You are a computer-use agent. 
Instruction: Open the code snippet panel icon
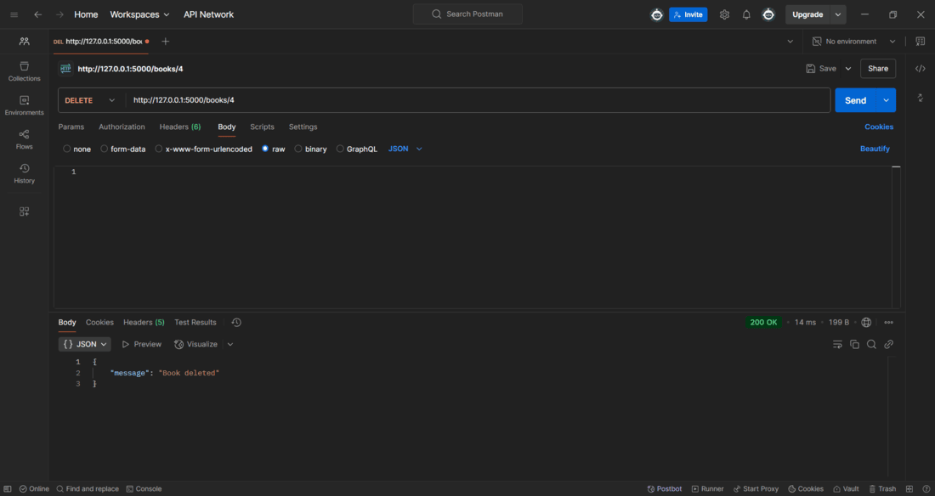click(x=920, y=69)
